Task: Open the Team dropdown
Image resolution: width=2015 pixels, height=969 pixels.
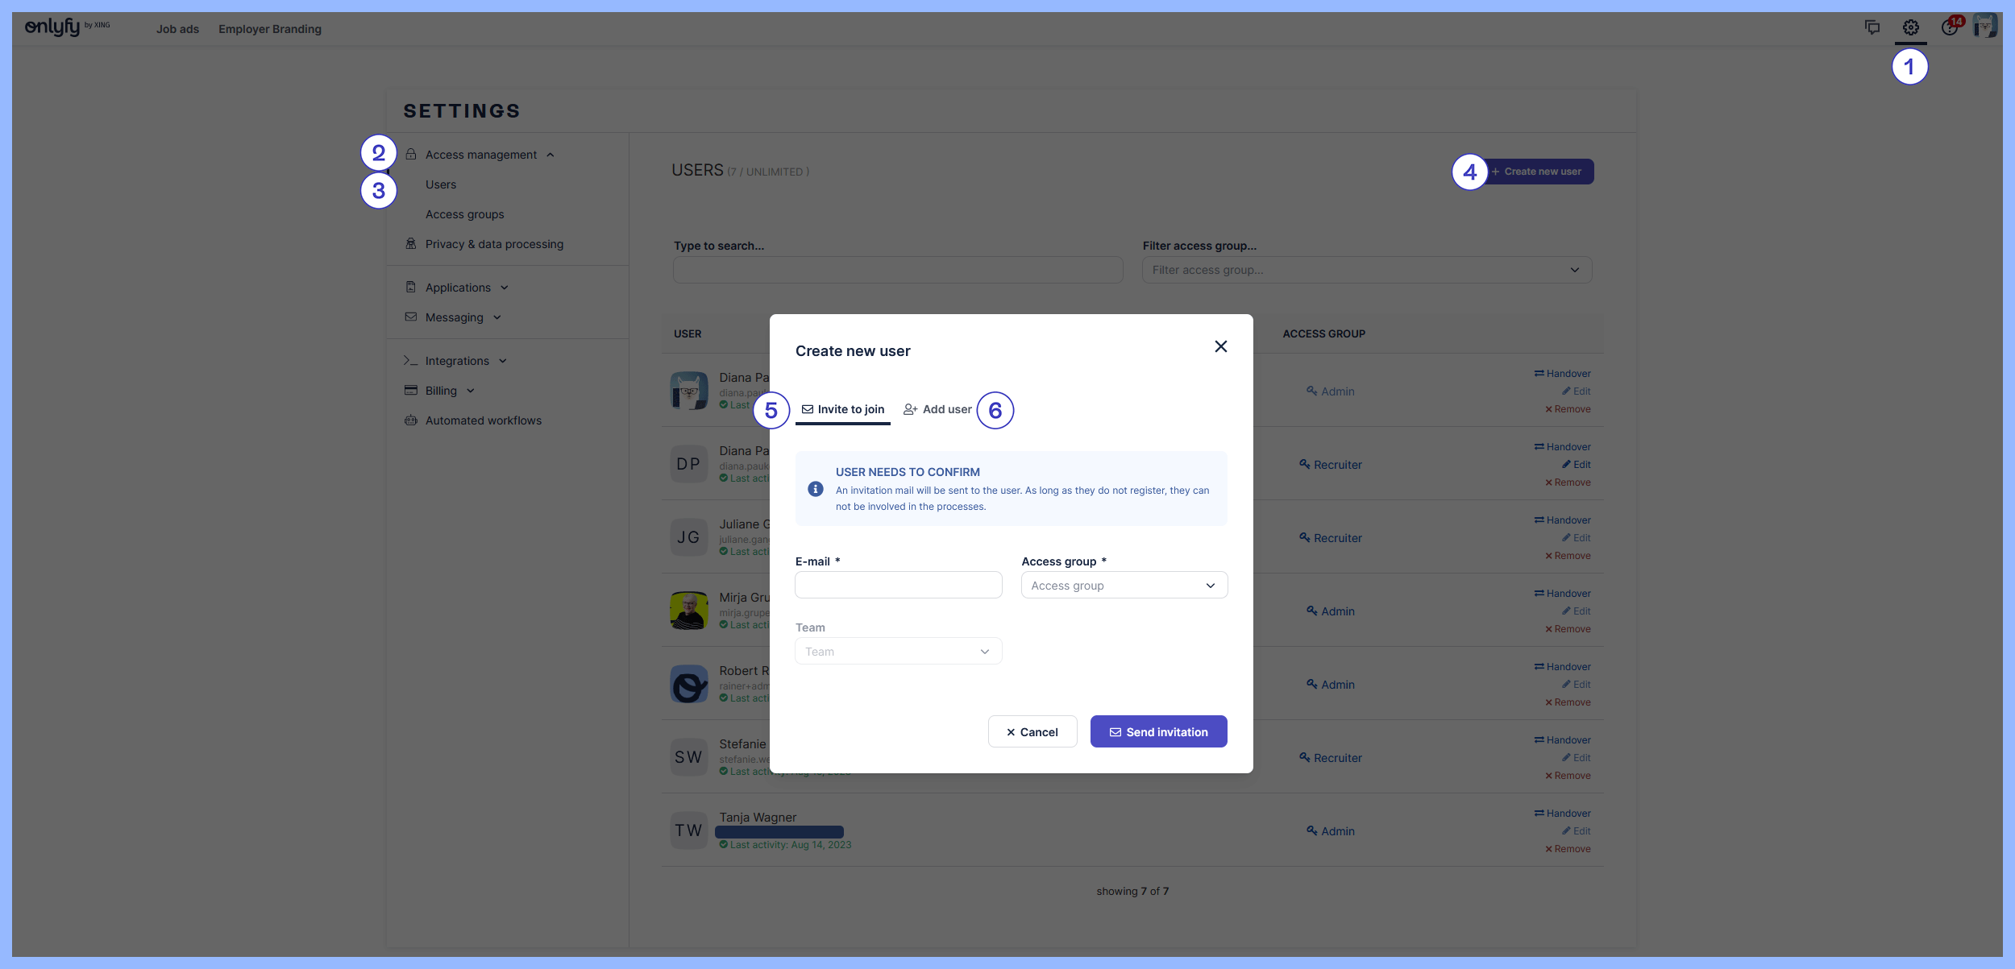Action: [898, 652]
